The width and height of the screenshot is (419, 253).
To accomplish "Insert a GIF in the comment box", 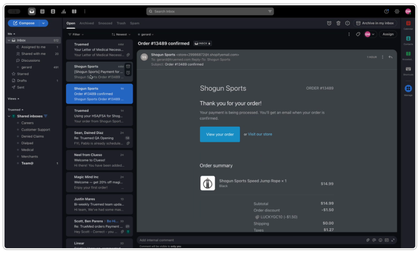I will [387, 240].
